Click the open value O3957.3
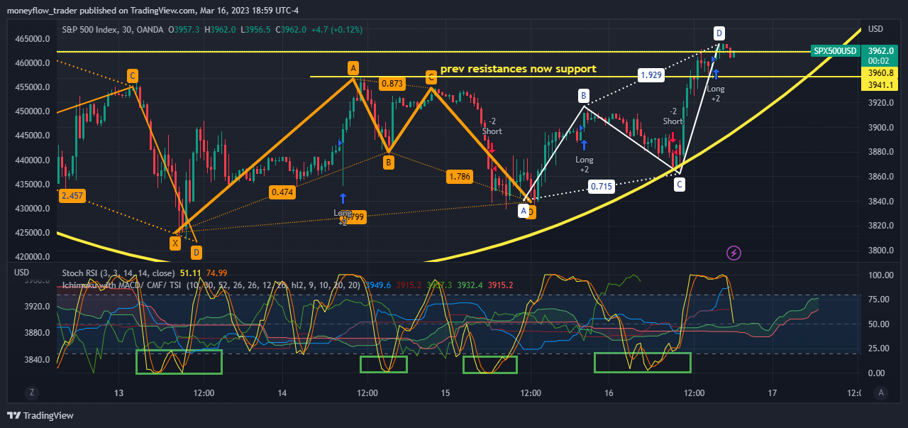 pos(183,29)
